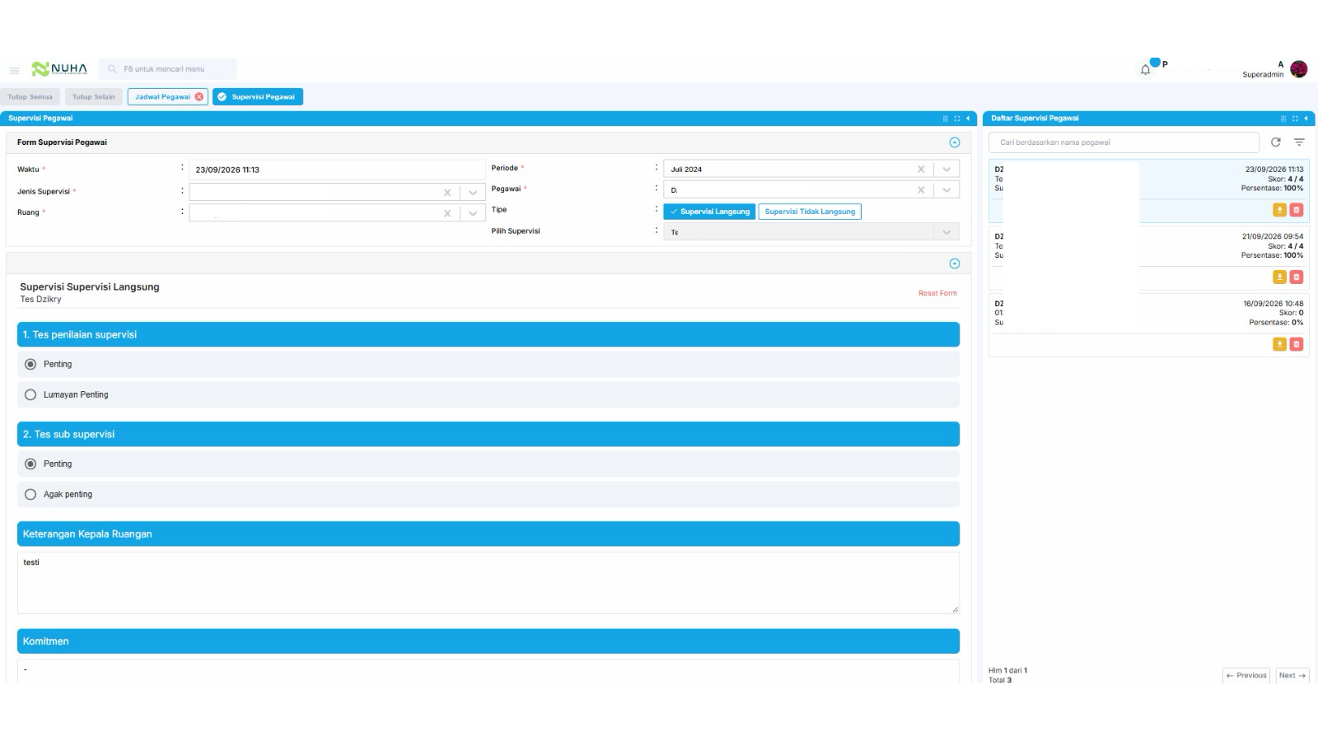Maximize the Daftar Supervisi Pegawai panel
The height and width of the screenshot is (741, 1318).
[x=1295, y=119]
